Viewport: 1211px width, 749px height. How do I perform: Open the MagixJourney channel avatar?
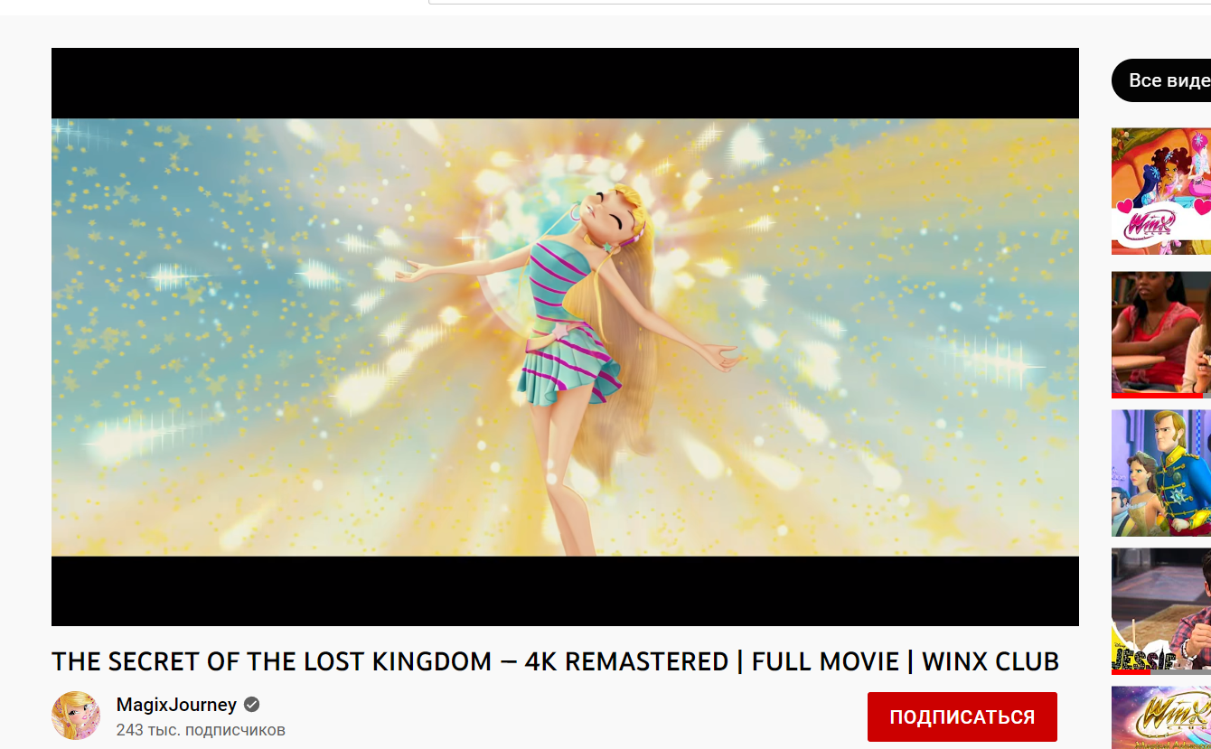click(x=76, y=716)
